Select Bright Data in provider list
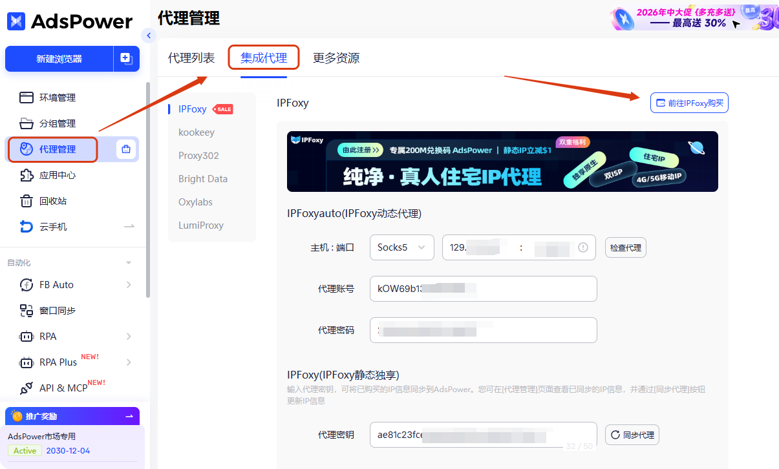Screen dimensions: 779x469 (203, 179)
